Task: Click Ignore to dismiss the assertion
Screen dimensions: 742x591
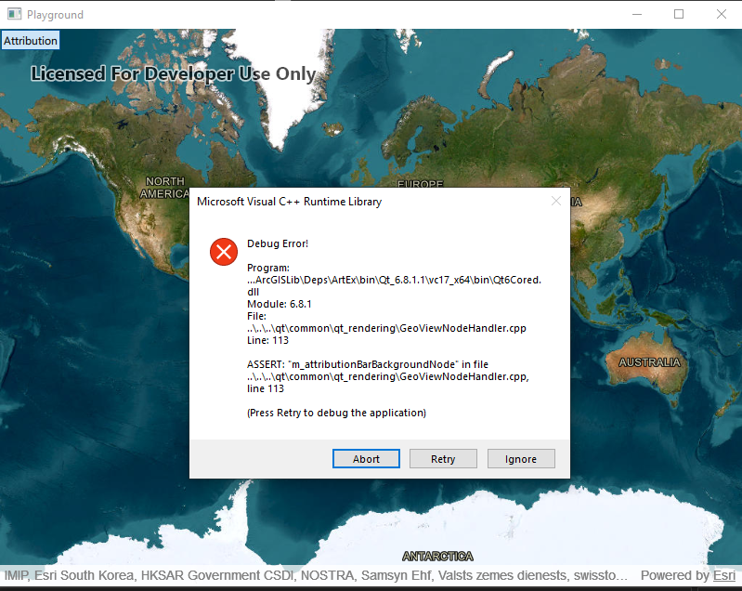Action: [521, 458]
